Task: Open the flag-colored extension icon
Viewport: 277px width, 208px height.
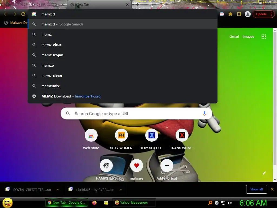Action: coord(222,14)
